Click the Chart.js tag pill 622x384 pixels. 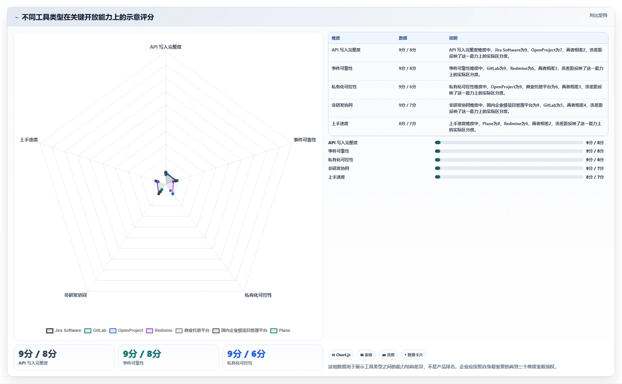point(341,355)
